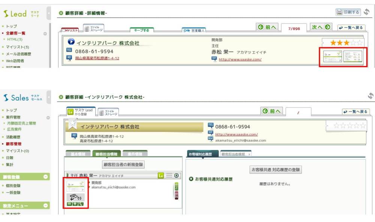Open the http://www.saaske.com/ link in Lead panel
The image size is (375, 222).
click(x=240, y=59)
